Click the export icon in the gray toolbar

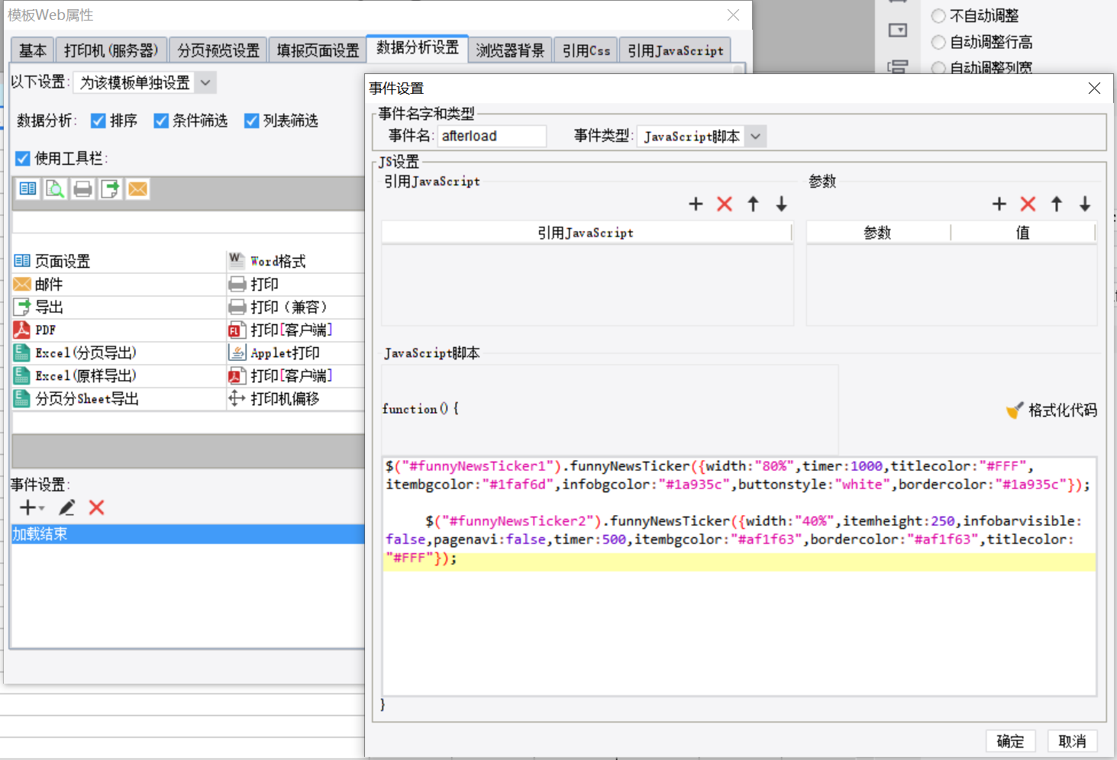110,188
